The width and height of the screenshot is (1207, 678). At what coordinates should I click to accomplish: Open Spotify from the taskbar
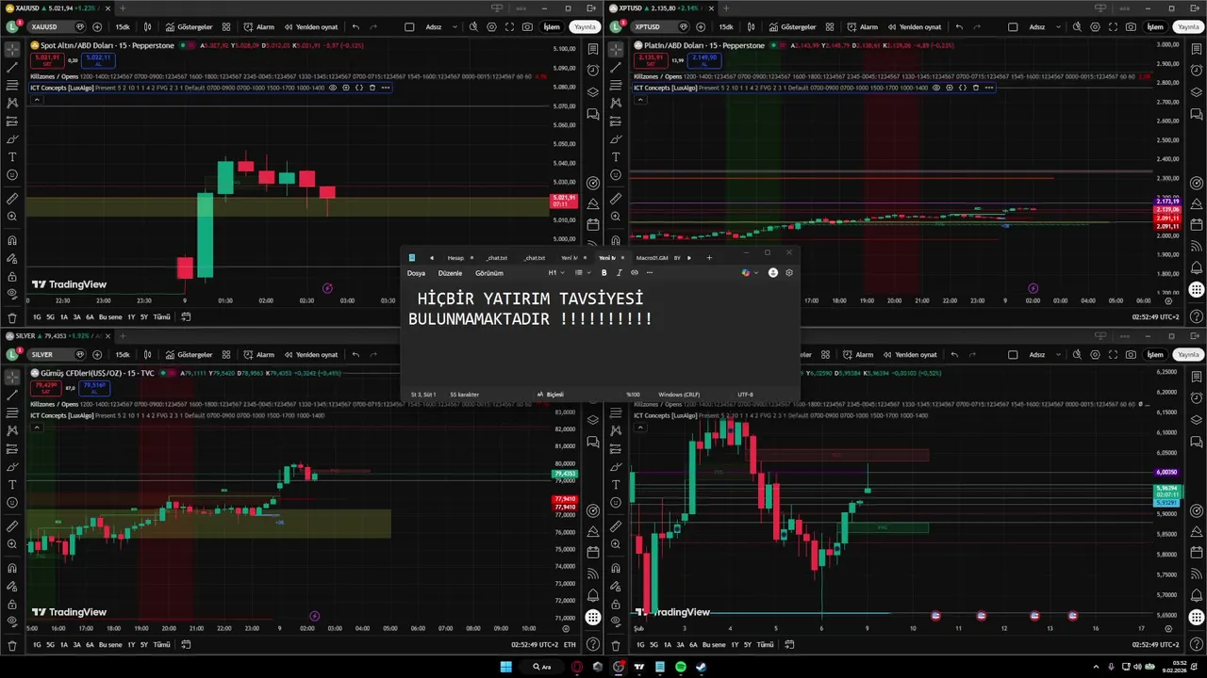click(680, 667)
